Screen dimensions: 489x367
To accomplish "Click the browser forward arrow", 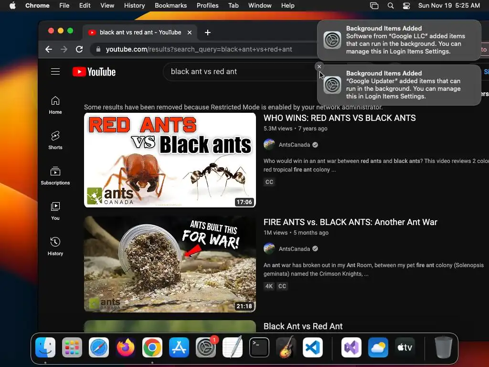I will (x=64, y=49).
